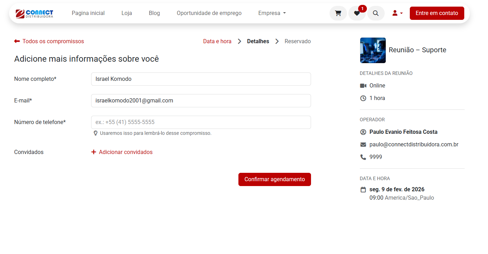Screen dimensions: 488x254
Task: Open the Pagina inicial menu item
Action: (x=88, y=13)
